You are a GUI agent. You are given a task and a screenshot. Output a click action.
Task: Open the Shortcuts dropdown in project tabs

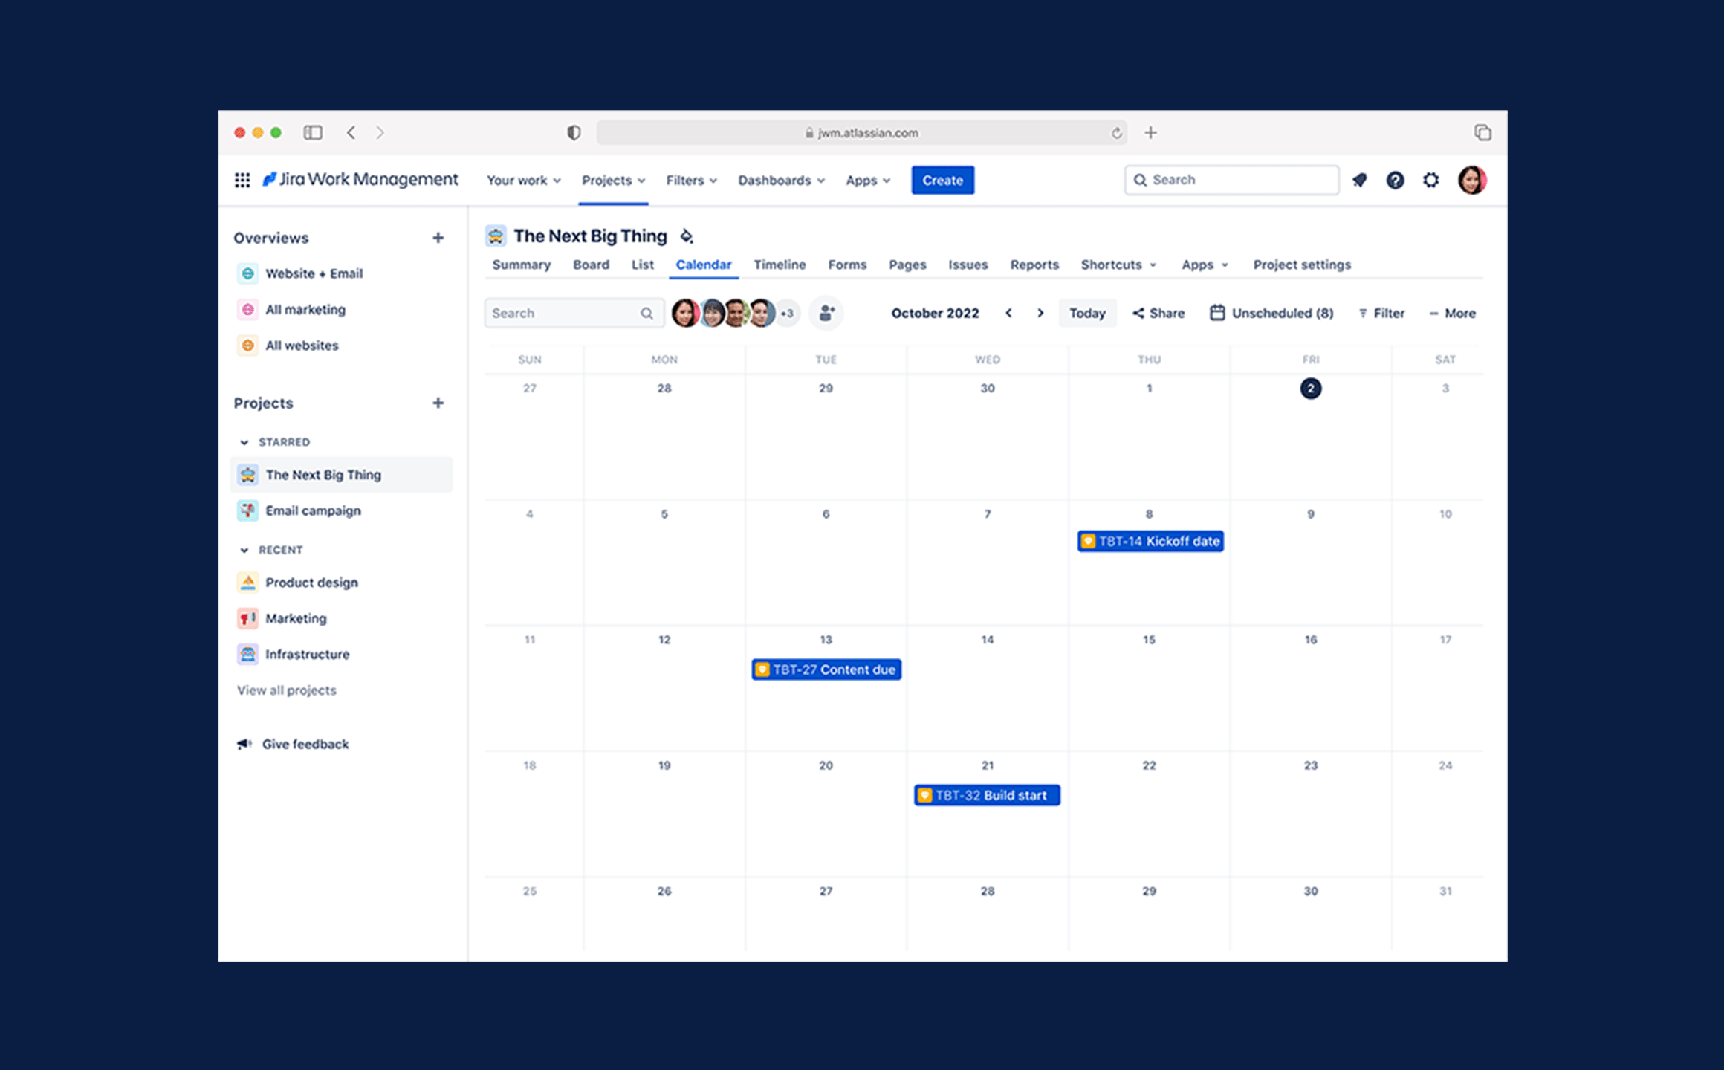coord(1118,265)
